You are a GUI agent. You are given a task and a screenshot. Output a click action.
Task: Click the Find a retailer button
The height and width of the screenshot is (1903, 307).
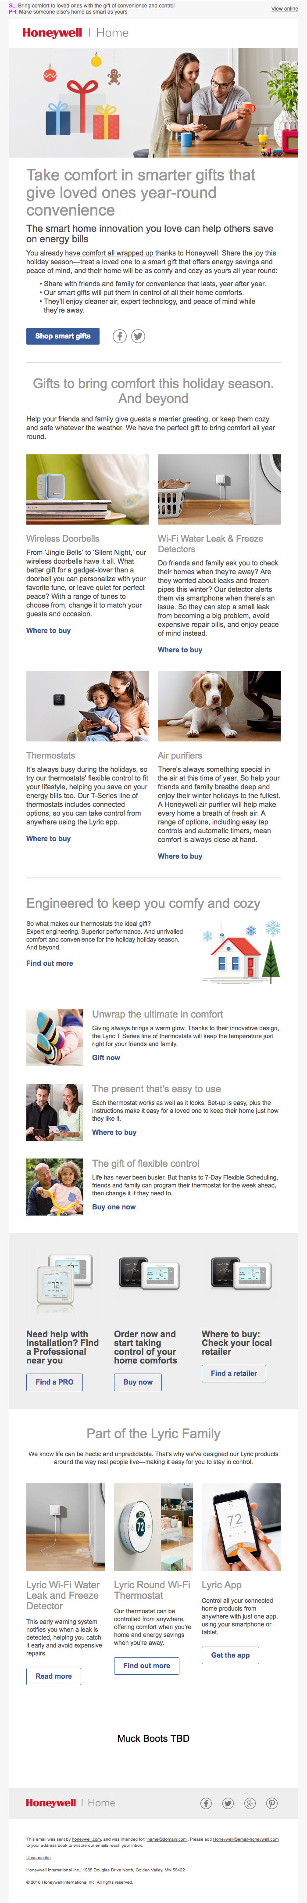233,1373
